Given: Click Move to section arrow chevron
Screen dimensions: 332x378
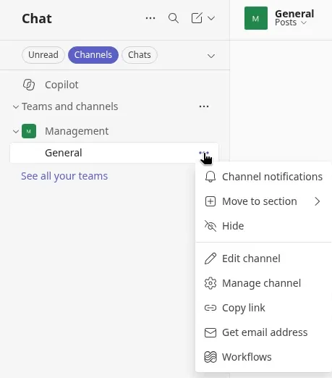Looking at the screenshot, I should pyautogui.click(x=318, y=201).
